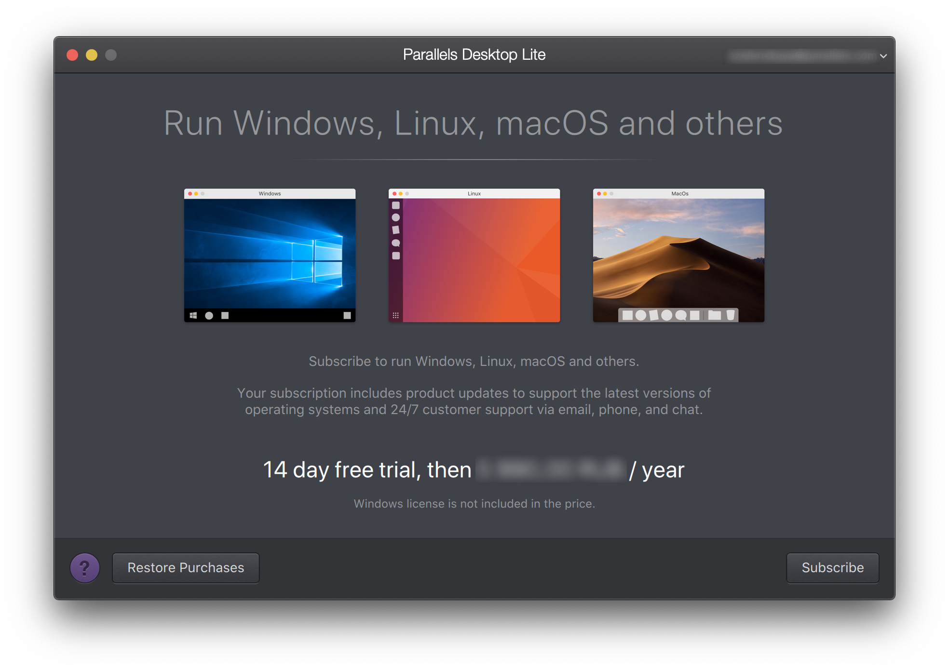Image resolution: width=949 pixels, height=671 pixels.
Task: Close the window with the red button
Action: [73, 55]
